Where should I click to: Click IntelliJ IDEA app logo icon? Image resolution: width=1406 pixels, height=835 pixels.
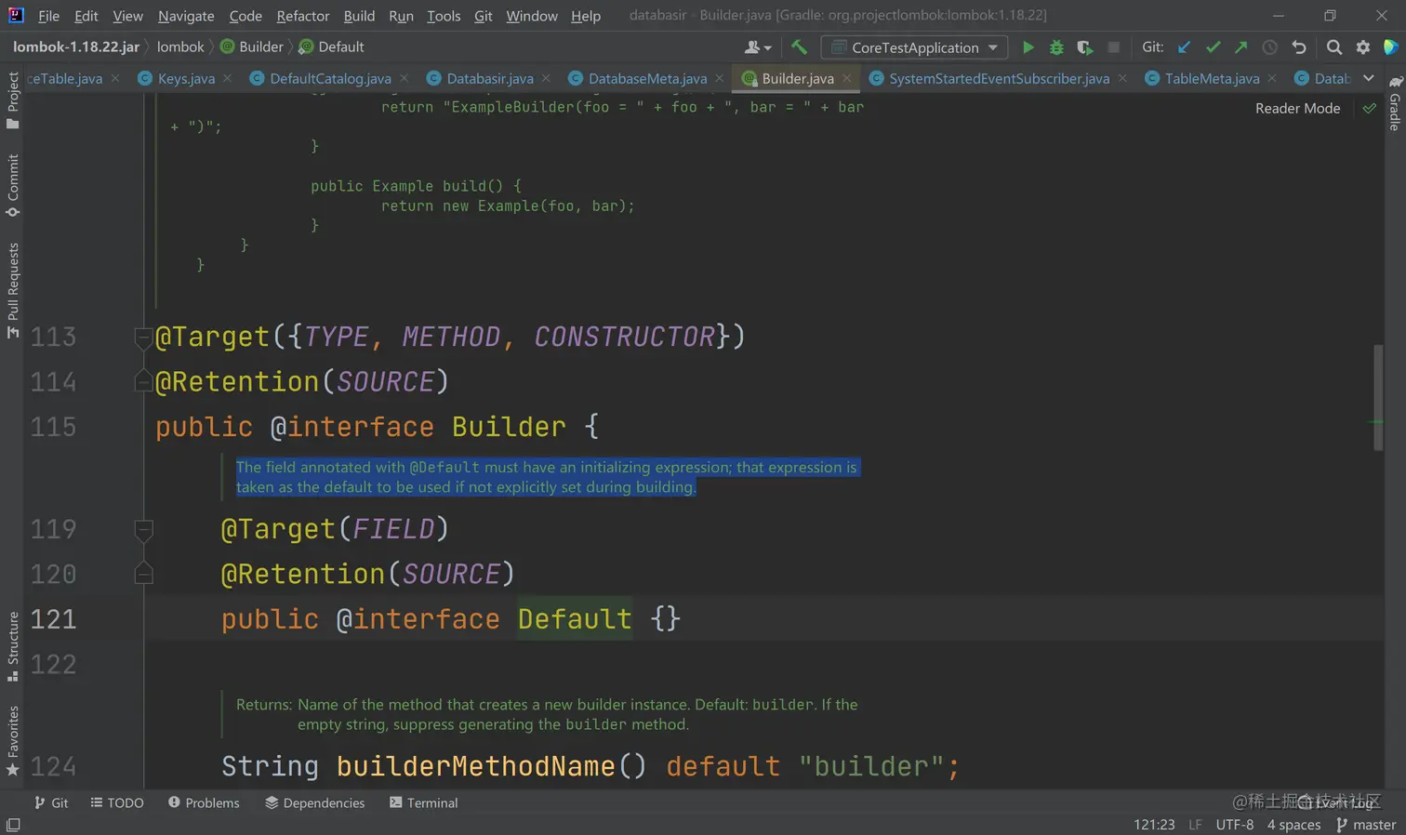16,15
